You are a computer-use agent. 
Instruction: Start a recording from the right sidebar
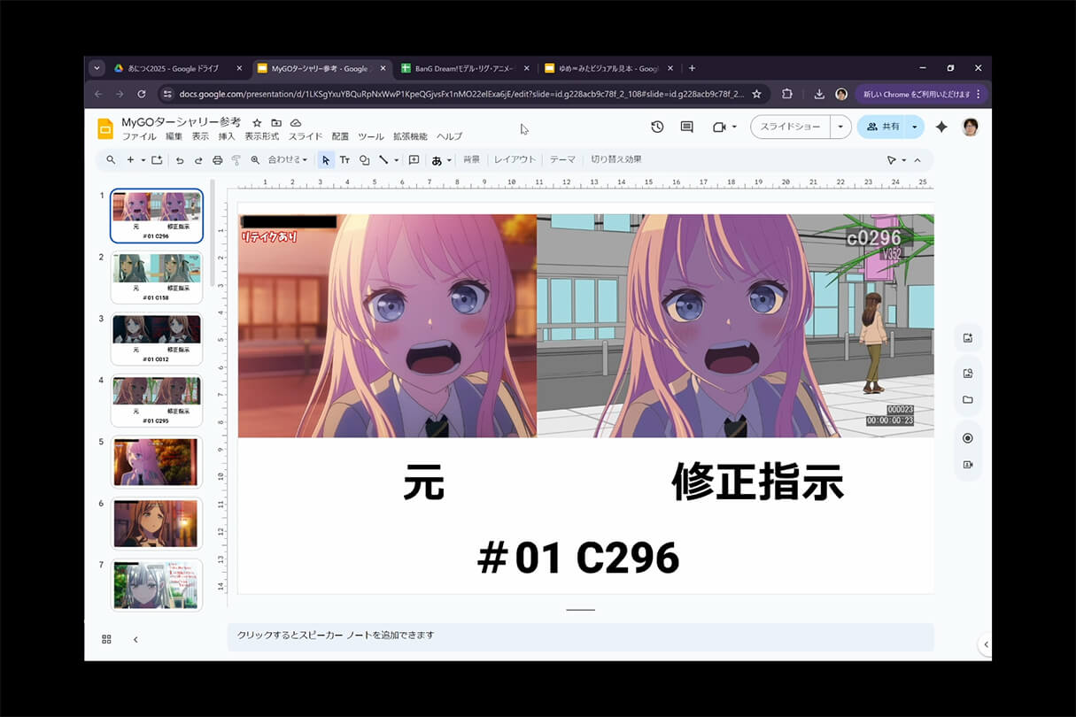coord(968,464)
